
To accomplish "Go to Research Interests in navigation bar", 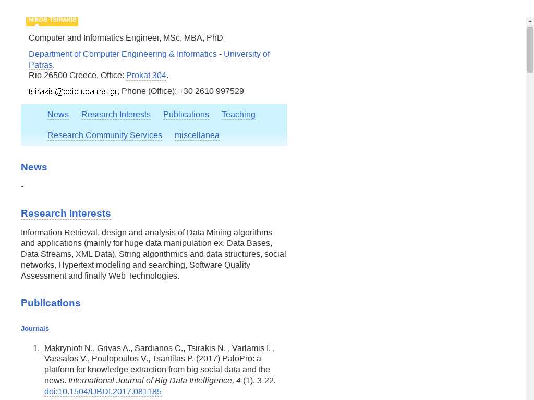I will [116, 115].
